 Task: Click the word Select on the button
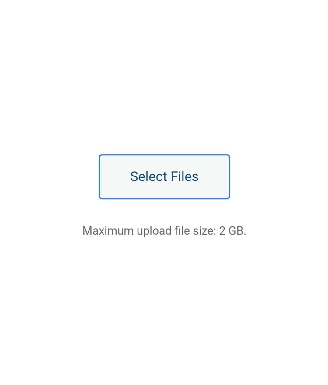click(x=149, y=176)
